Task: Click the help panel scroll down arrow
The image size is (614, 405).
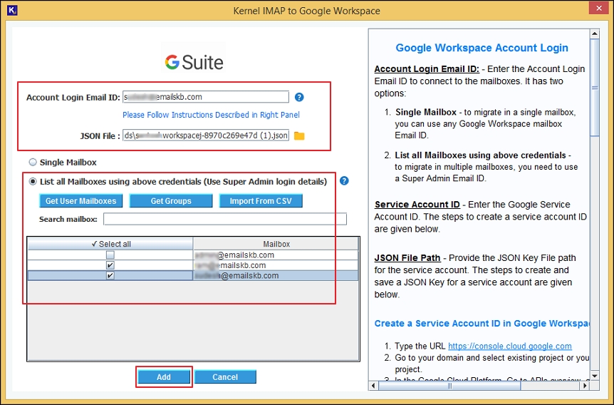Action: (595, 376)
